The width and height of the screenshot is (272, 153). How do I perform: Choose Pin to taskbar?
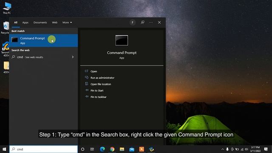tap(98, 97)
